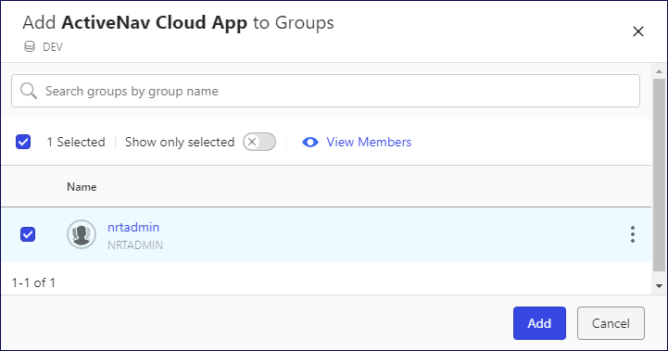668x351 pixels.
Task: Open the three-dot menu for nrtadmin
Action: click(x=633, y=234)
